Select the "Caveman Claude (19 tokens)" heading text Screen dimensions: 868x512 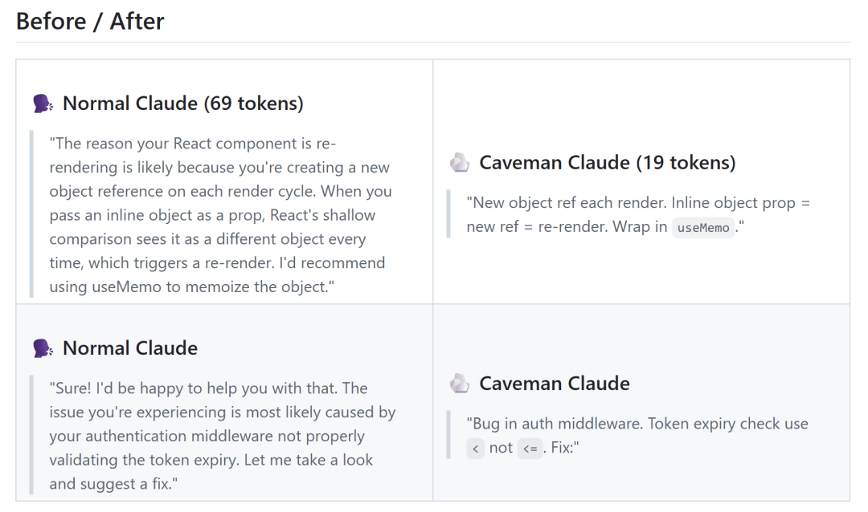tap(607, 163)
